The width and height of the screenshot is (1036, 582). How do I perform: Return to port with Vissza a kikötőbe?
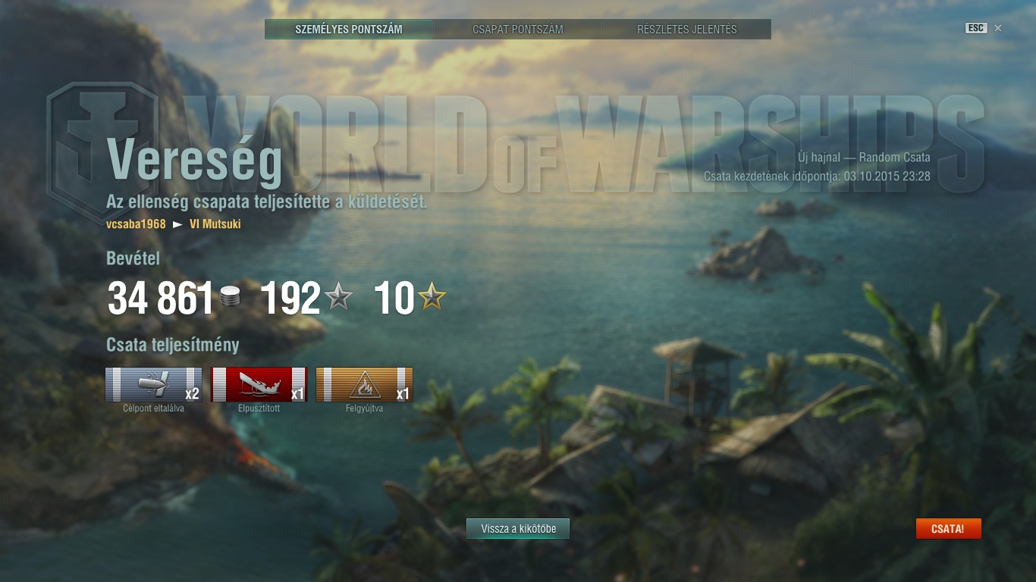click(518, 529)
